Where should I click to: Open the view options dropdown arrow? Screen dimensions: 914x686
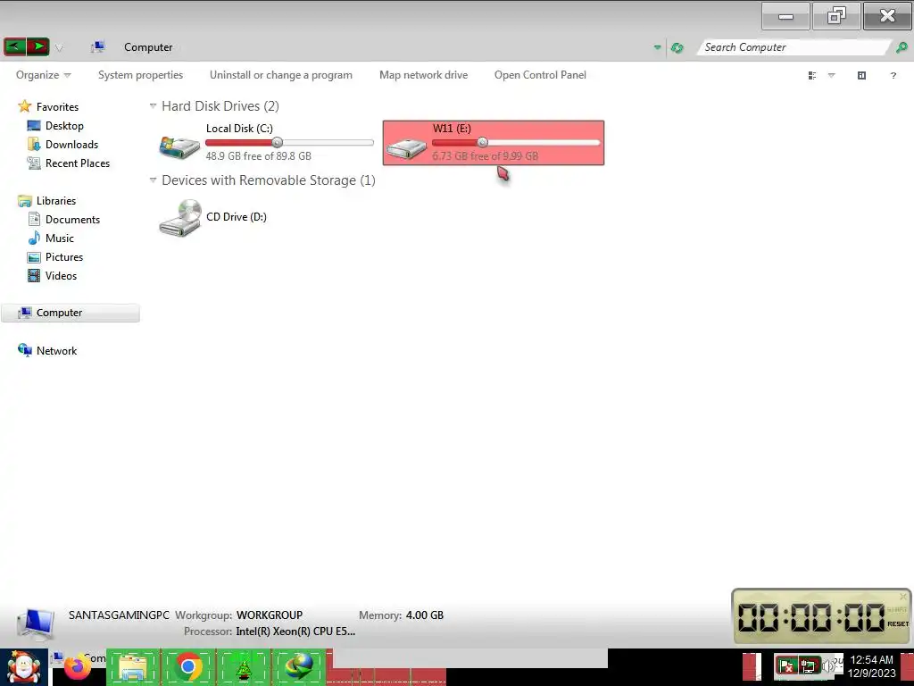832,75
